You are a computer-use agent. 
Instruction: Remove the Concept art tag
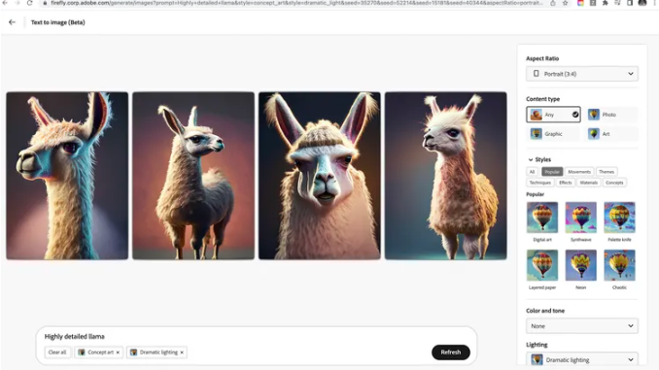click(x=118, y=353)
